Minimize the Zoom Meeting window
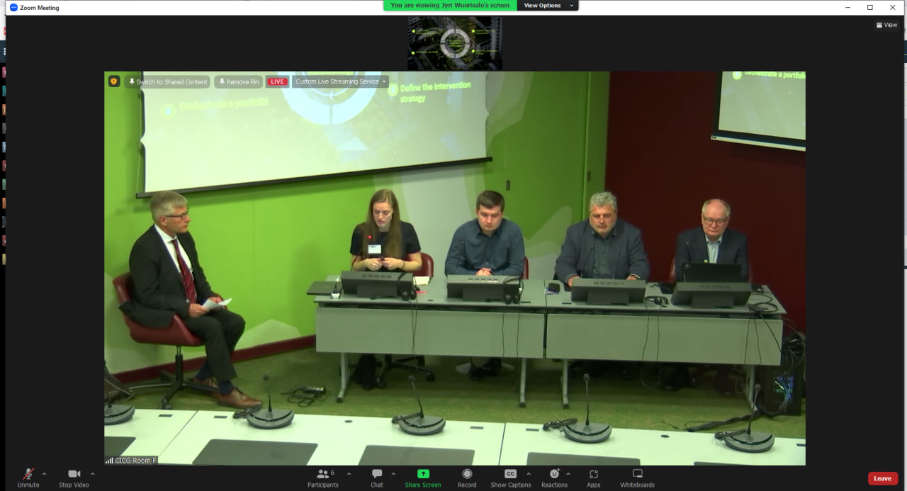 (x=848, y=7)
